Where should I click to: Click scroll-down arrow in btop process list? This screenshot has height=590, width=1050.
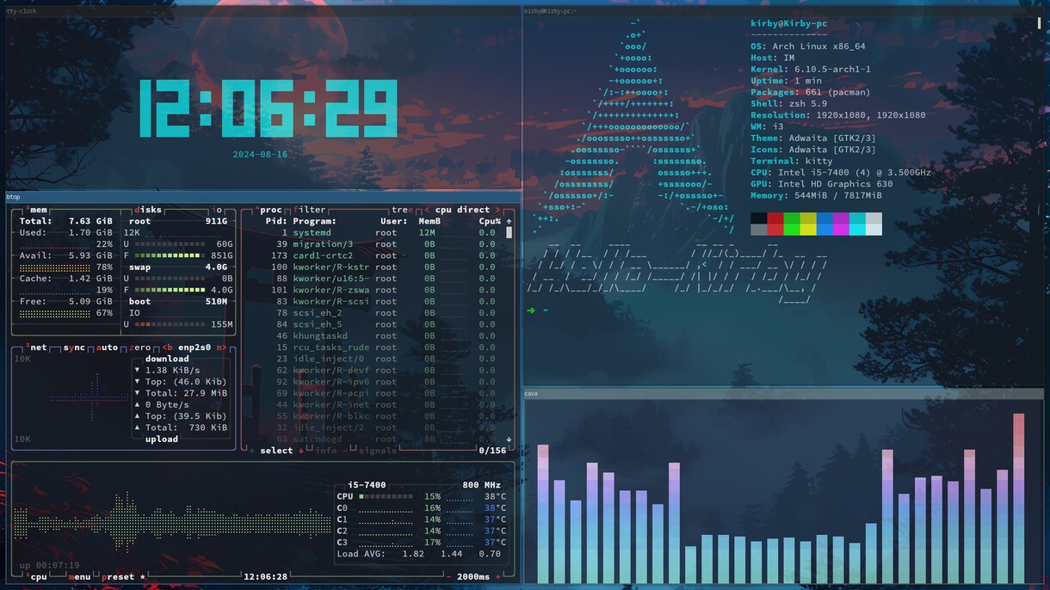point(509,439)
